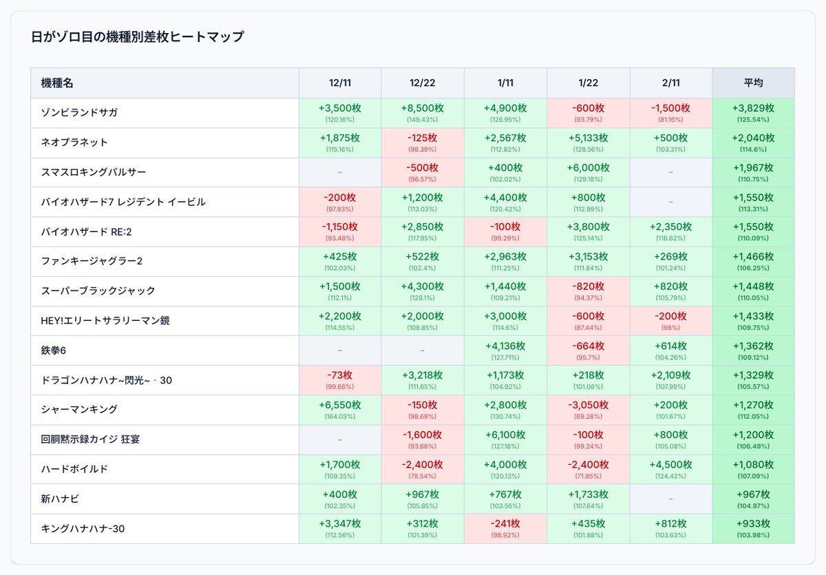
Task: Select the シャーマンキング row name
Action: pyautogui.click(x=79, y=409)
